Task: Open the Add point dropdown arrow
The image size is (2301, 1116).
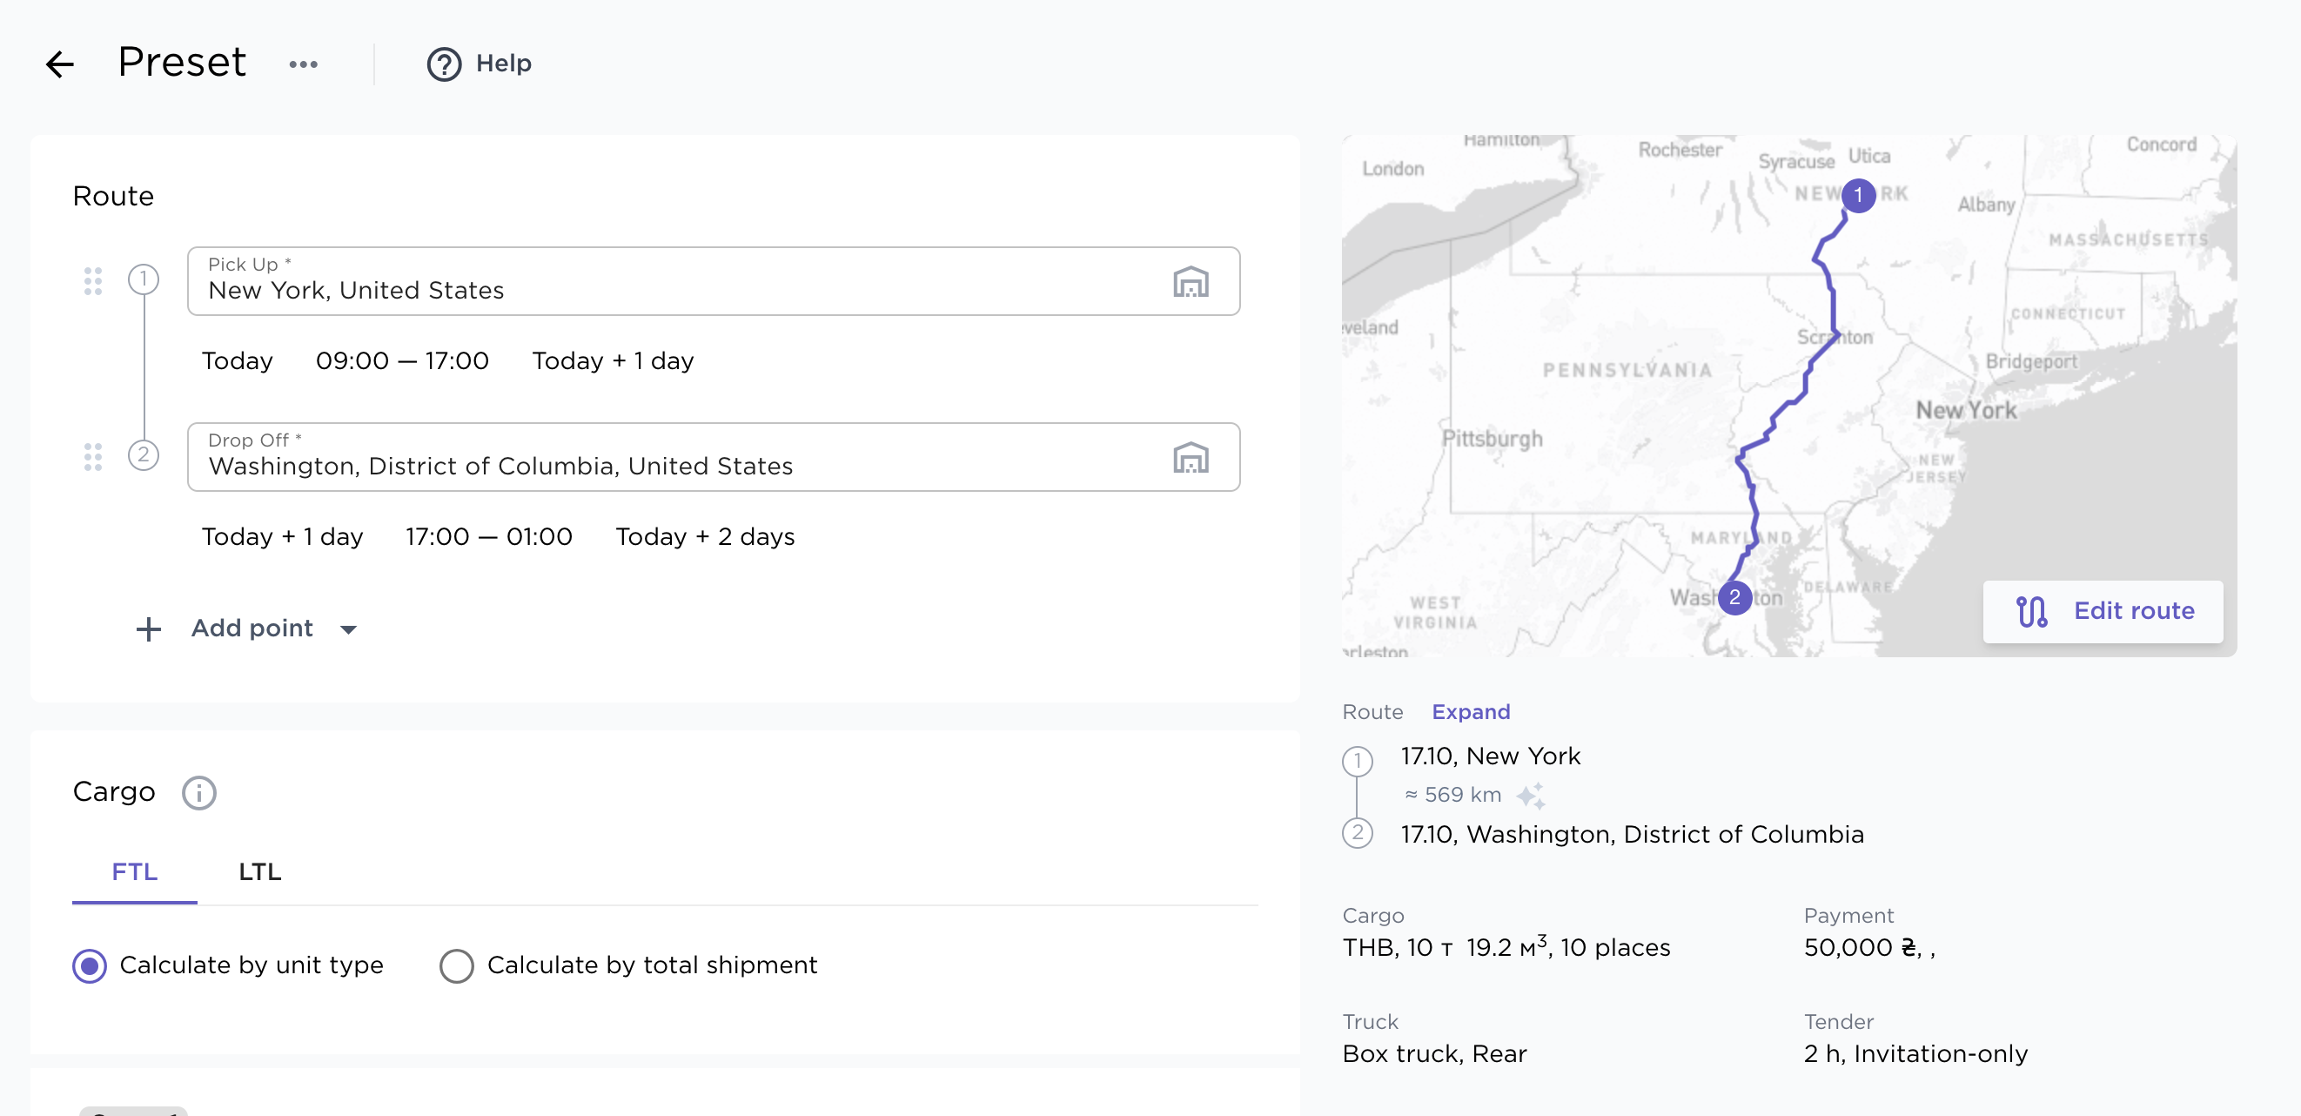Action: point(348,630)
